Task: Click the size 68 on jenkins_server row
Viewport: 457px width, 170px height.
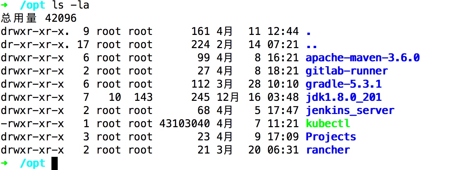Action: [204, 110]
